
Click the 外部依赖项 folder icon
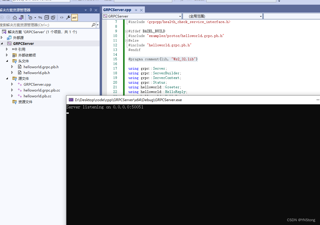[15, 55]
